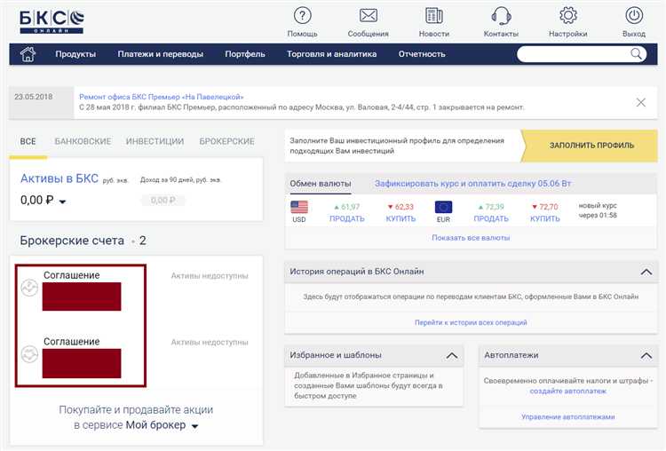
Task: Click the EUR flag icon
Action: [x=443, y=207]
